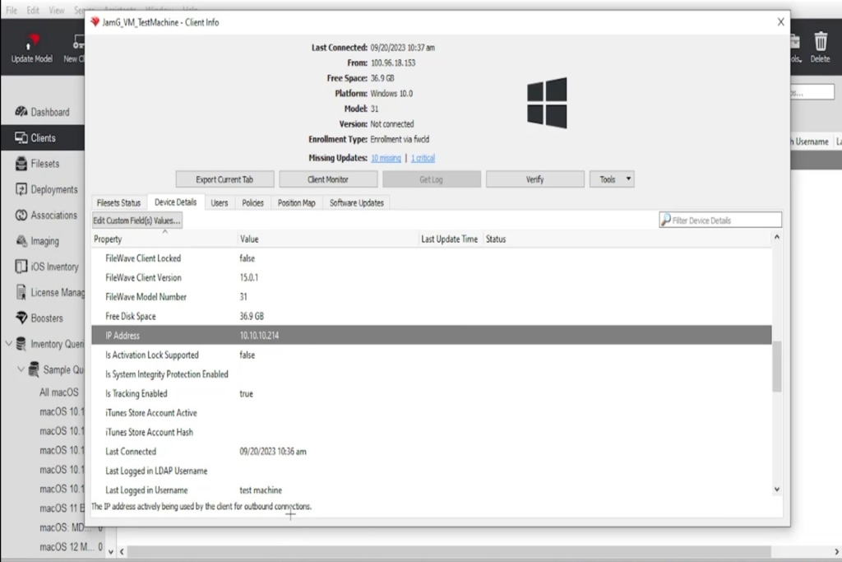Select the Free Disk Space row
The width and height of the screenshot is (842, 562).
431,317
